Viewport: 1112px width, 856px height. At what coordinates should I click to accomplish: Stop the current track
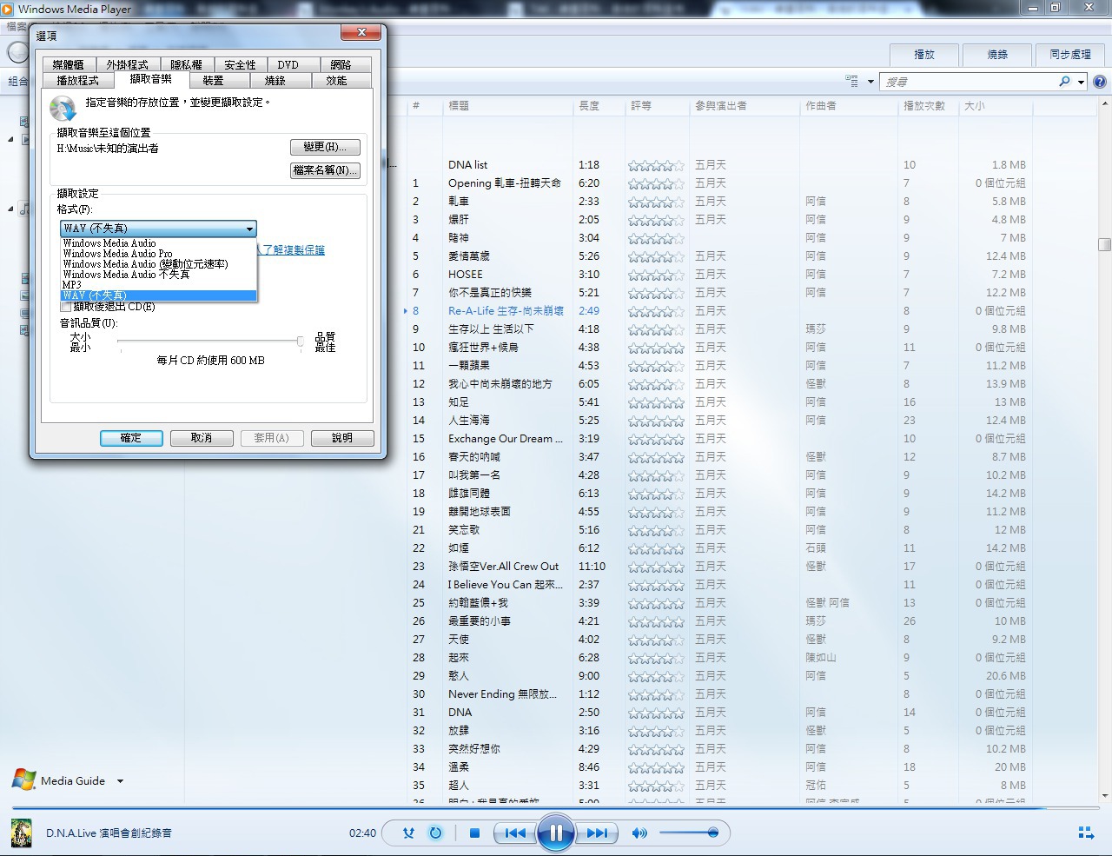point(474,833)
